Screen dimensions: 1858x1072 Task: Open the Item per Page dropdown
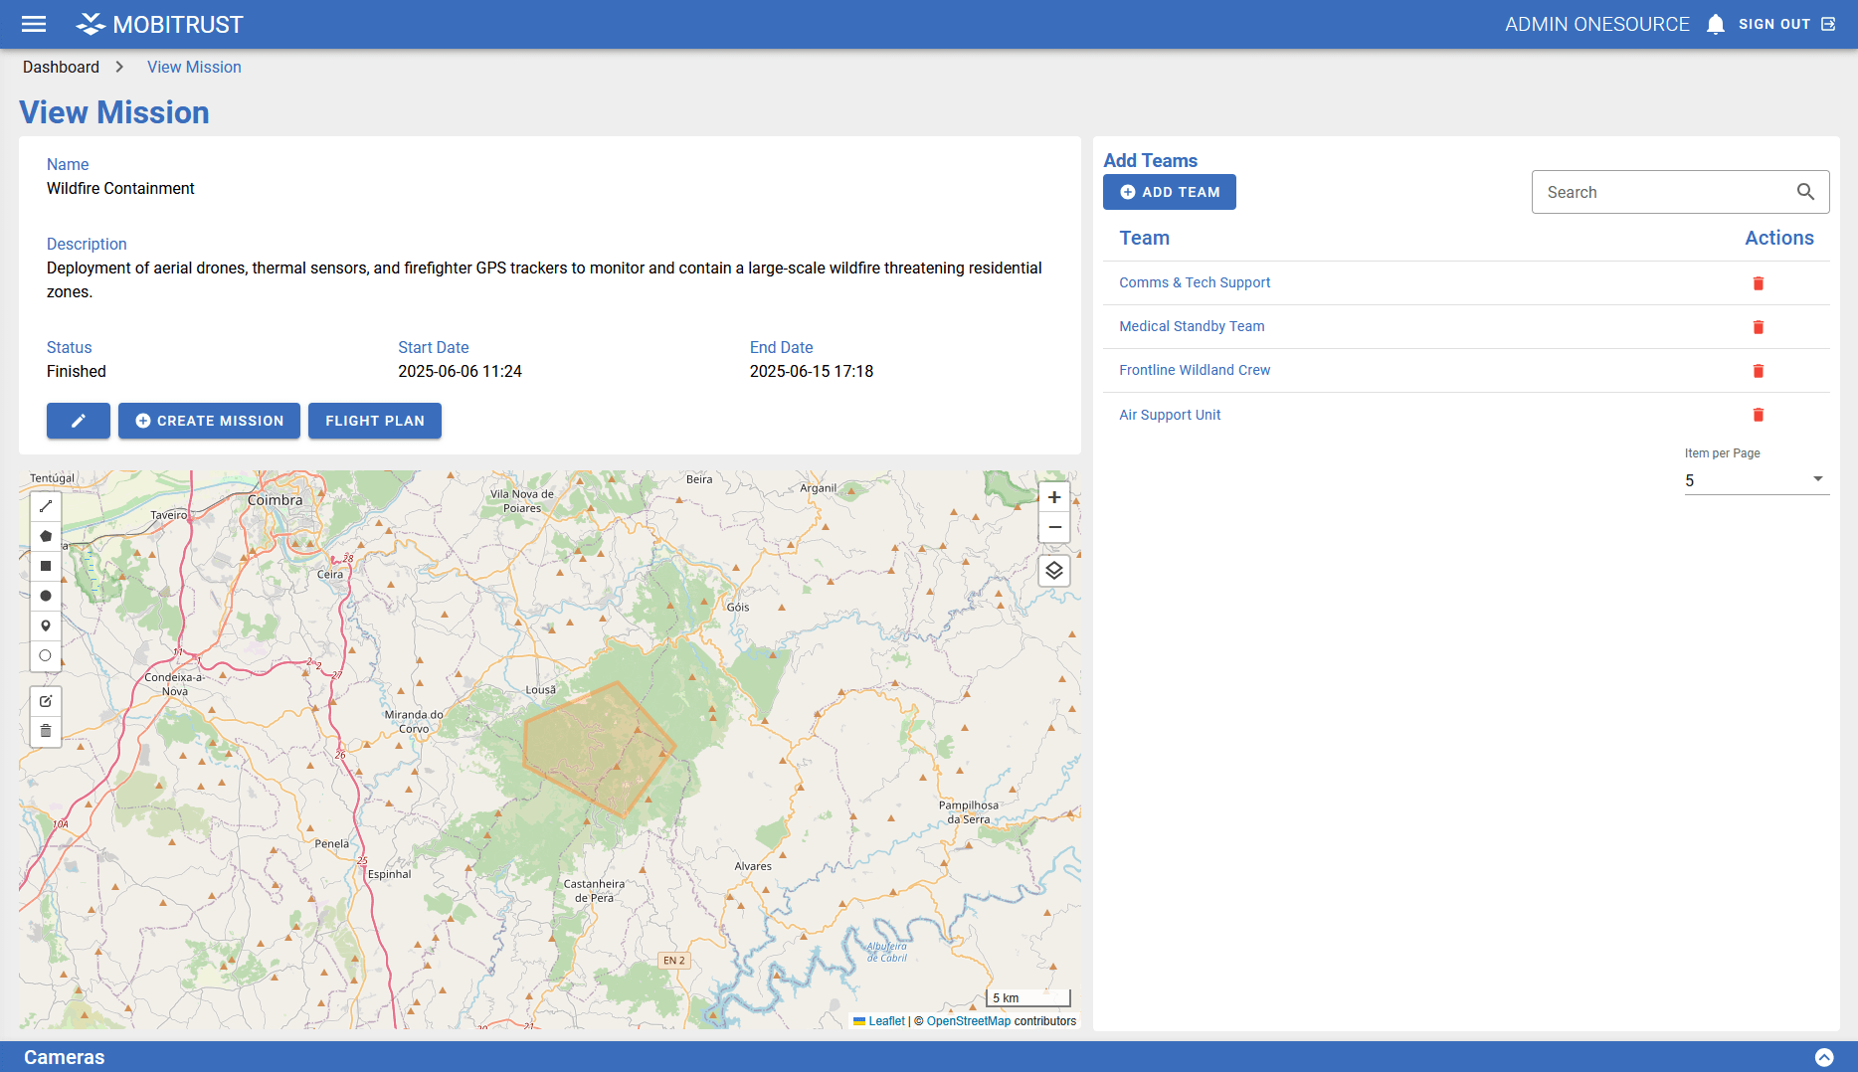click(x=1756, y=480)
